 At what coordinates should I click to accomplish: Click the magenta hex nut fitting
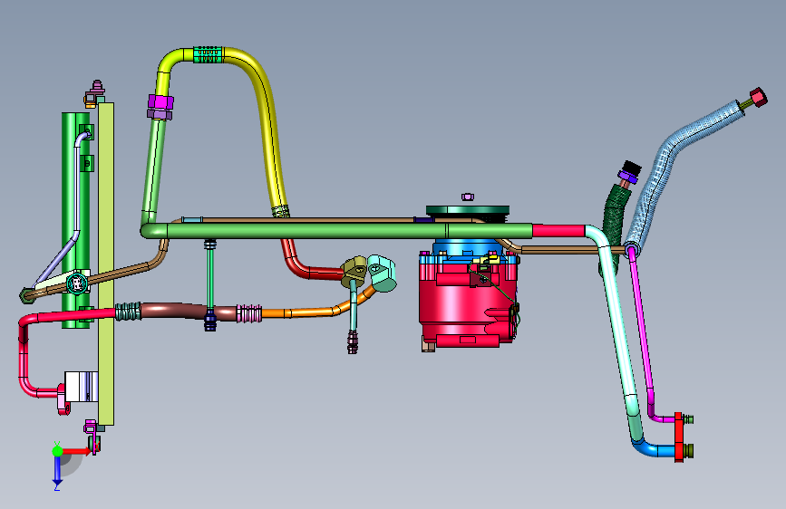[x=160, y=102]
